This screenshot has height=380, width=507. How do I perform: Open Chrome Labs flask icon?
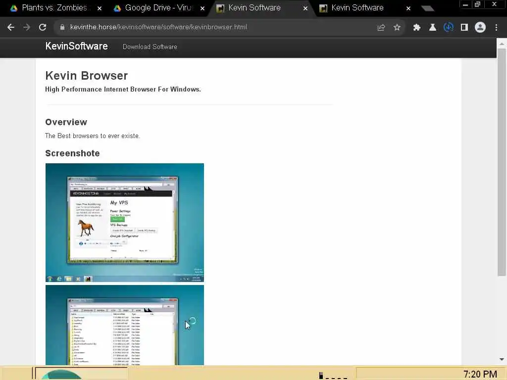[432, 28]
